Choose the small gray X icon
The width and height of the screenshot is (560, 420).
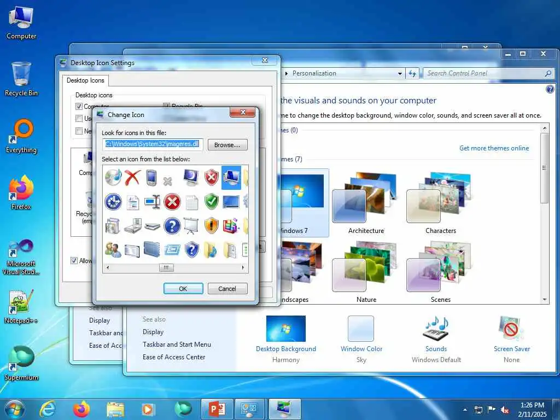(168, 182)
